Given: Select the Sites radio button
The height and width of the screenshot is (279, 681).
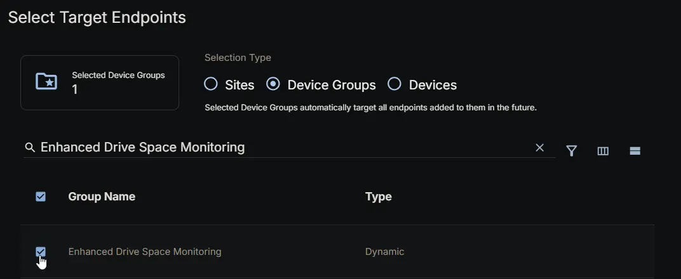Looking at the screenshot, I should 211,84.
